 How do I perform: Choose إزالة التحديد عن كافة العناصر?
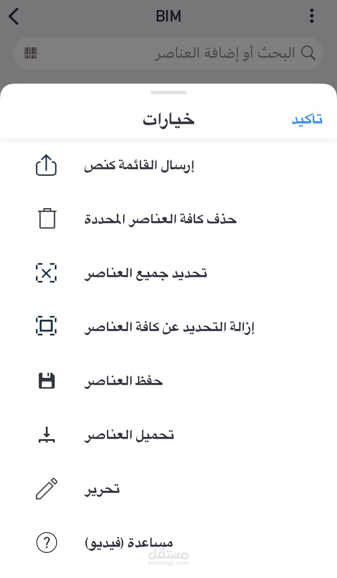click(168, 327)
